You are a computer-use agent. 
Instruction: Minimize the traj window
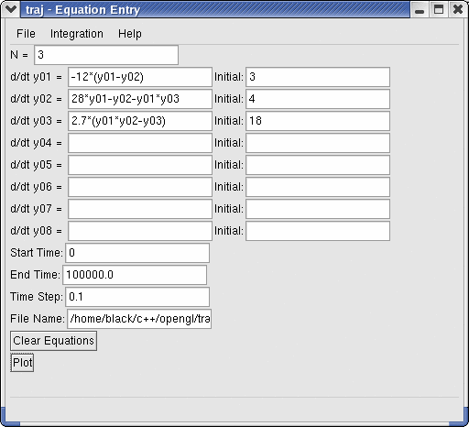(x=420, y=10)
